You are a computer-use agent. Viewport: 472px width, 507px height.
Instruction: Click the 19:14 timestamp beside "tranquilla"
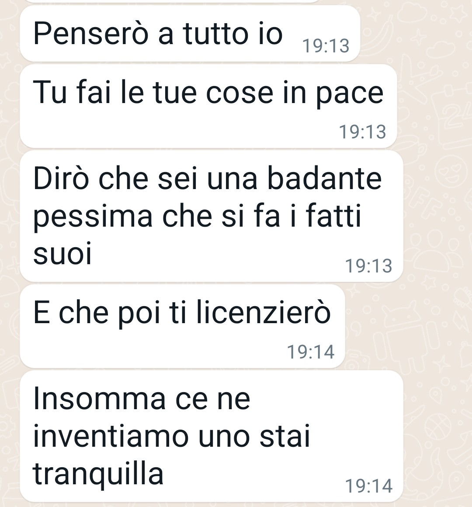(x=369, y=486)
